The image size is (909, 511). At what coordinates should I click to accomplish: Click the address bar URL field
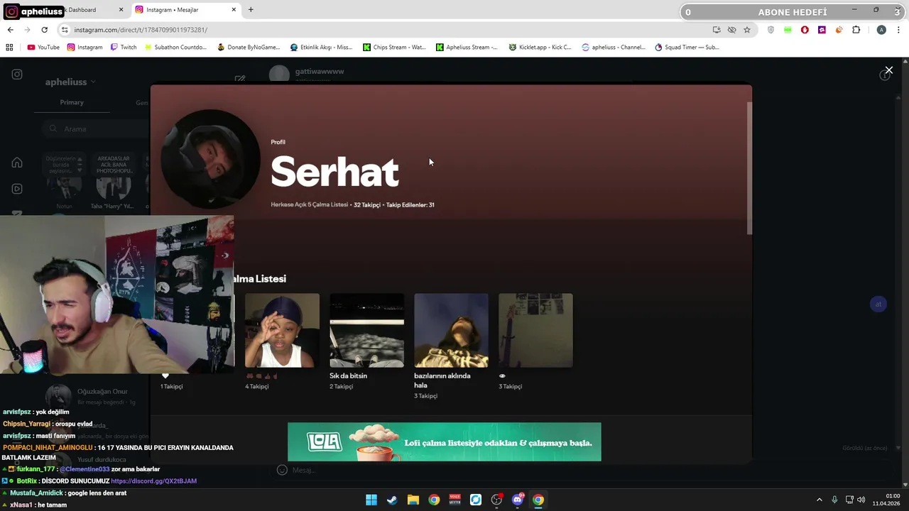tap(383, 30)
